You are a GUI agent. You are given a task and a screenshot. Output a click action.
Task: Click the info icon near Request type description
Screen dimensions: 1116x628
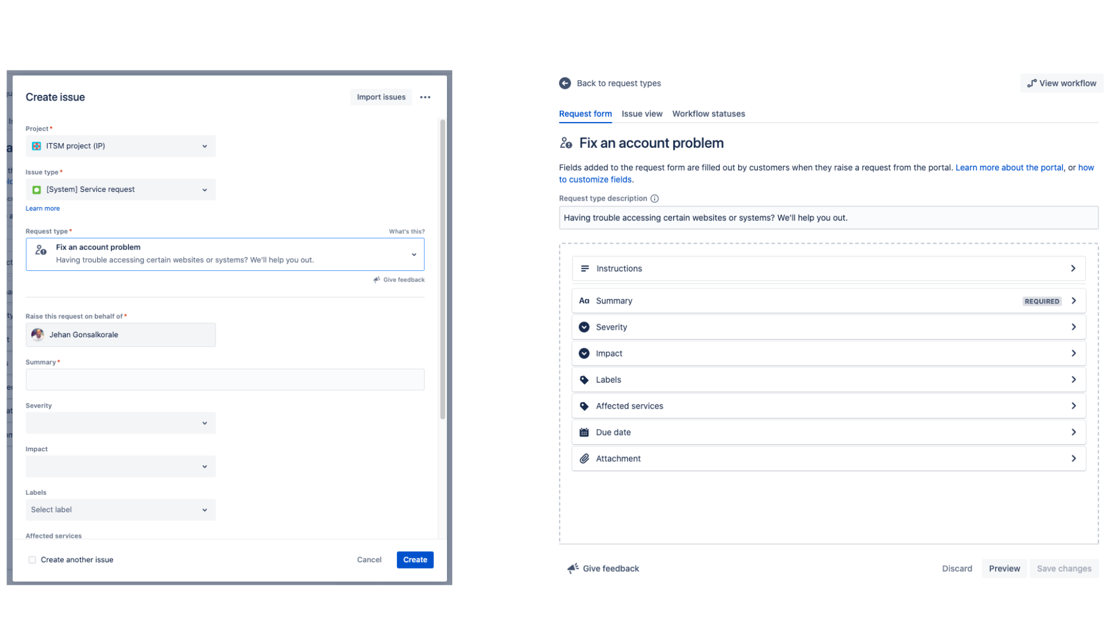(655, 198)
